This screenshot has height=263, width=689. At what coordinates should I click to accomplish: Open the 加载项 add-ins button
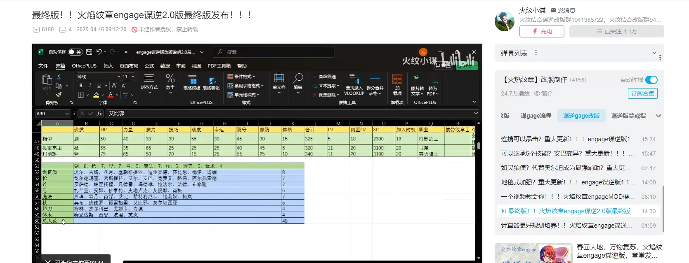[x=397, y=85]
